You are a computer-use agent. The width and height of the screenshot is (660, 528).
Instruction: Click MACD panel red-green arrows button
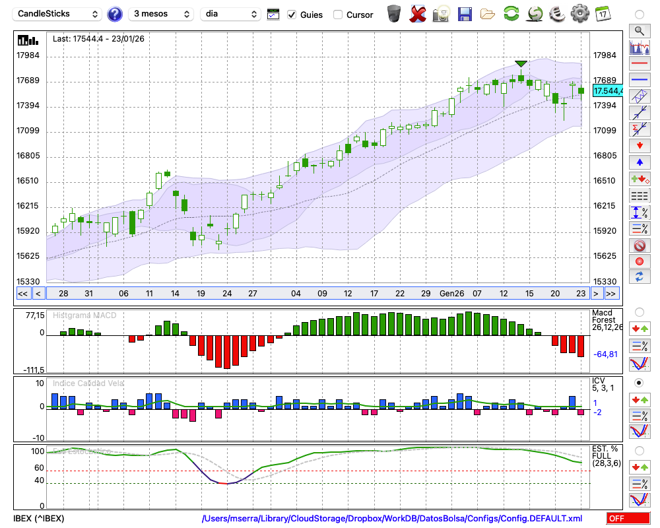tap(640, 329)
